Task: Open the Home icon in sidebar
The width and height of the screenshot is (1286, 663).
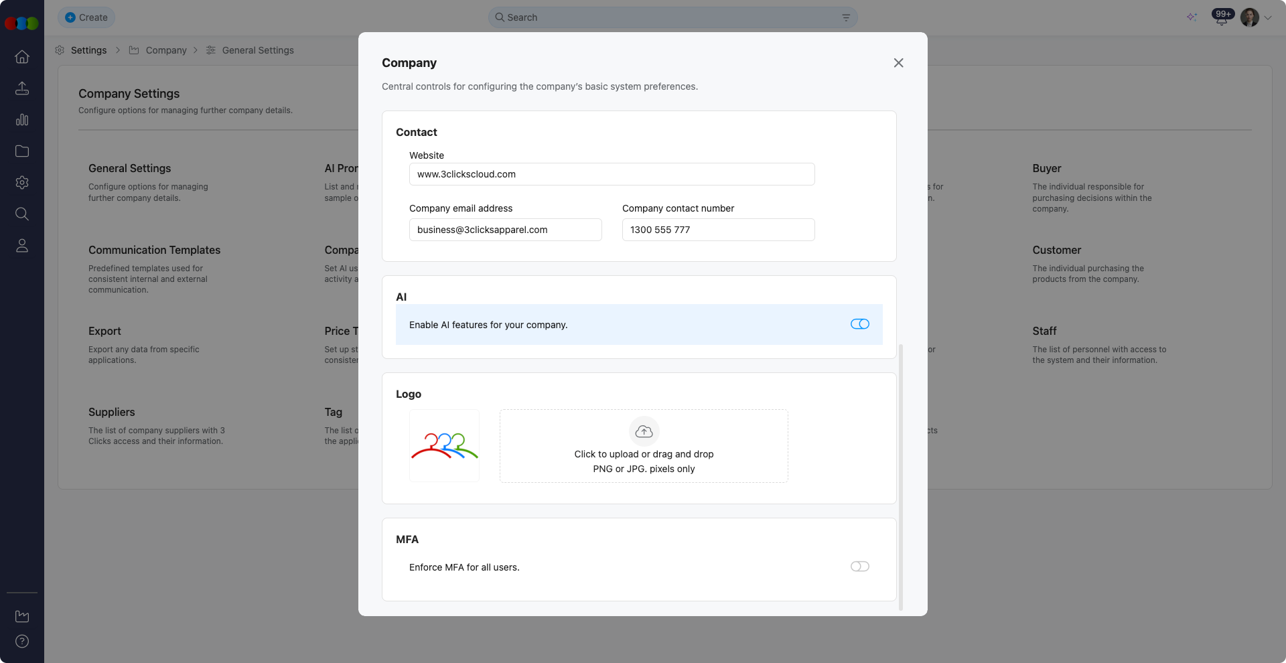Action: tap(21, 57)
